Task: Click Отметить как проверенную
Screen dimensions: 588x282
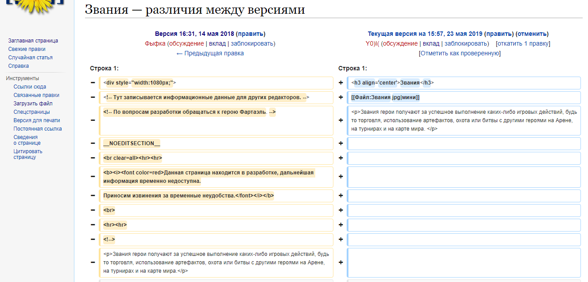Action: pyautogui.click(x=460, y=53)
